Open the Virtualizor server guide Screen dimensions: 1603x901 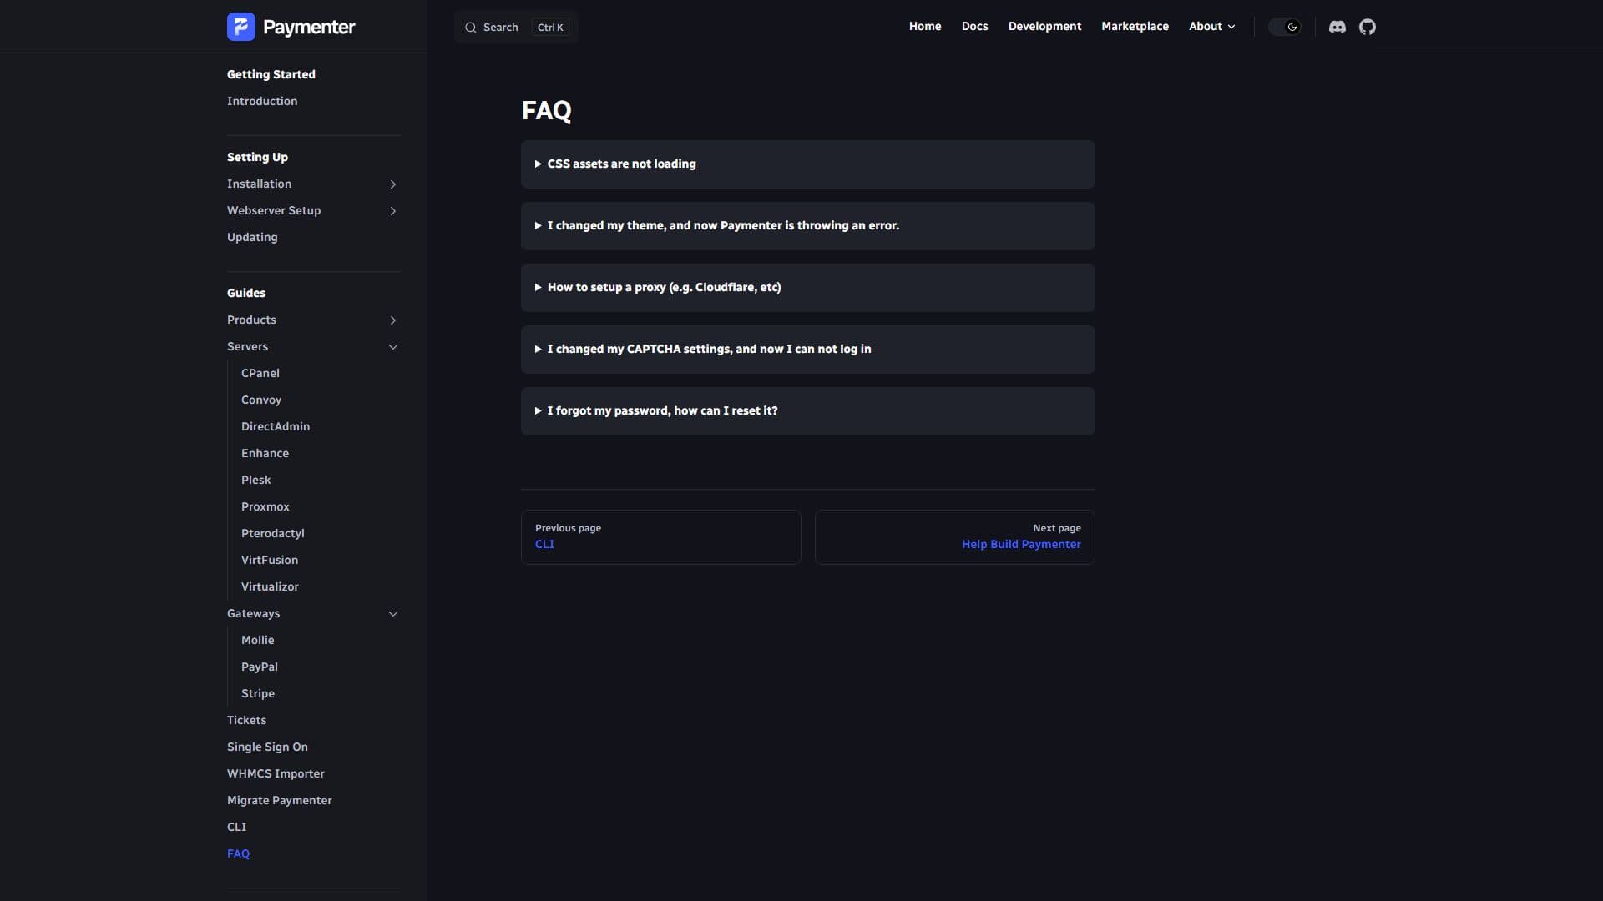coord(270,586)
